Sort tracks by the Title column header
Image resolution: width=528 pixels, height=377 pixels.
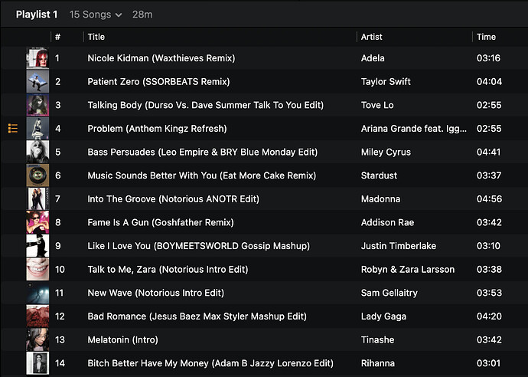tap(96, 37)
